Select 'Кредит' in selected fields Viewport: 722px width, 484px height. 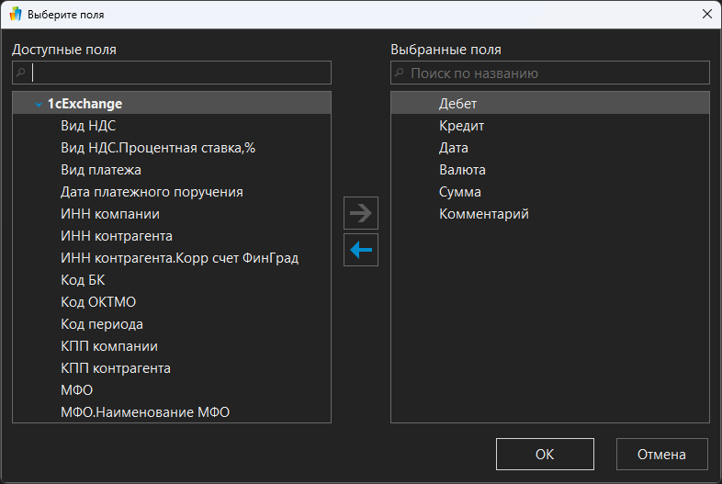click(x=461, y=126)
